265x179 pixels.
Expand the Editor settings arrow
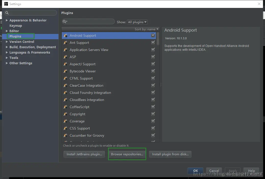click(x=7, y=31)
